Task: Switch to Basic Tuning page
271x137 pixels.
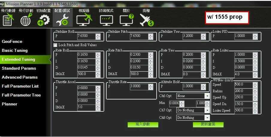Action: click(15, 50)
